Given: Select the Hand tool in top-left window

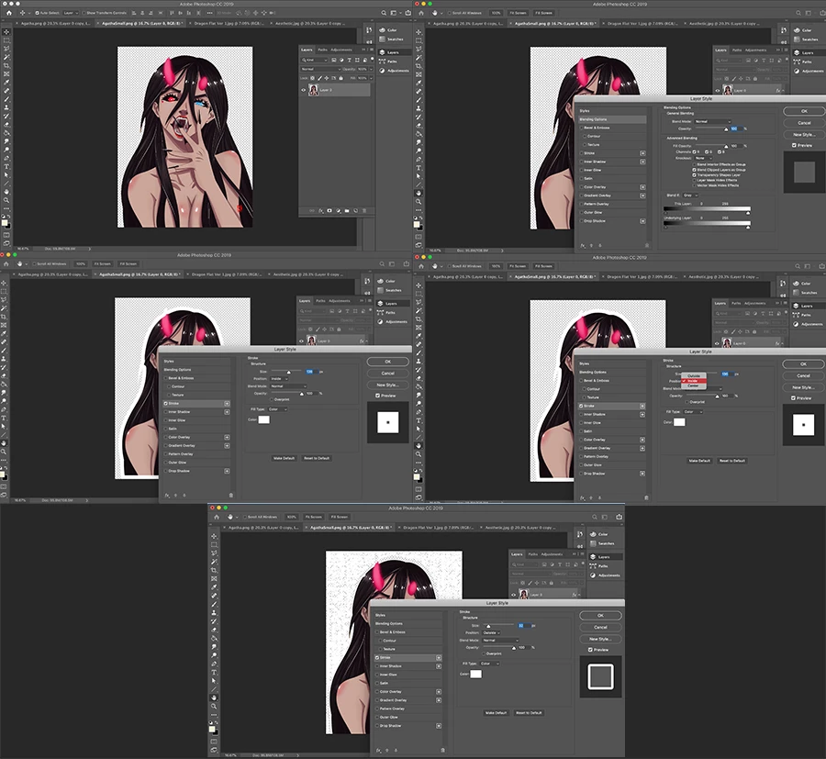Looking at the screenshot, I should click(6, 192).
